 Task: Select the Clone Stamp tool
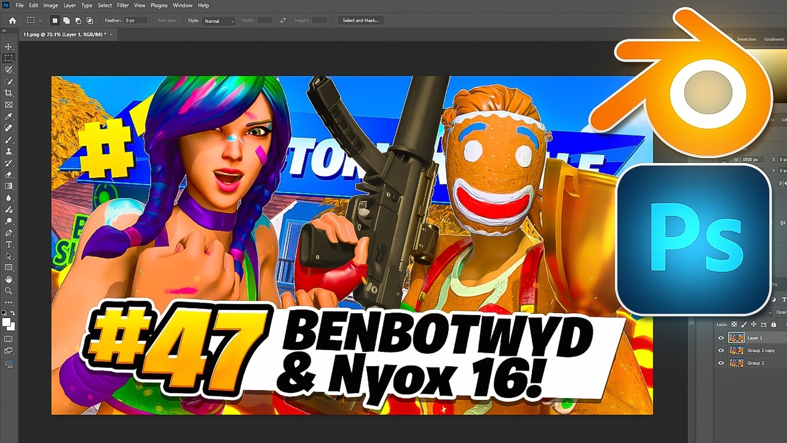(9, 151)
